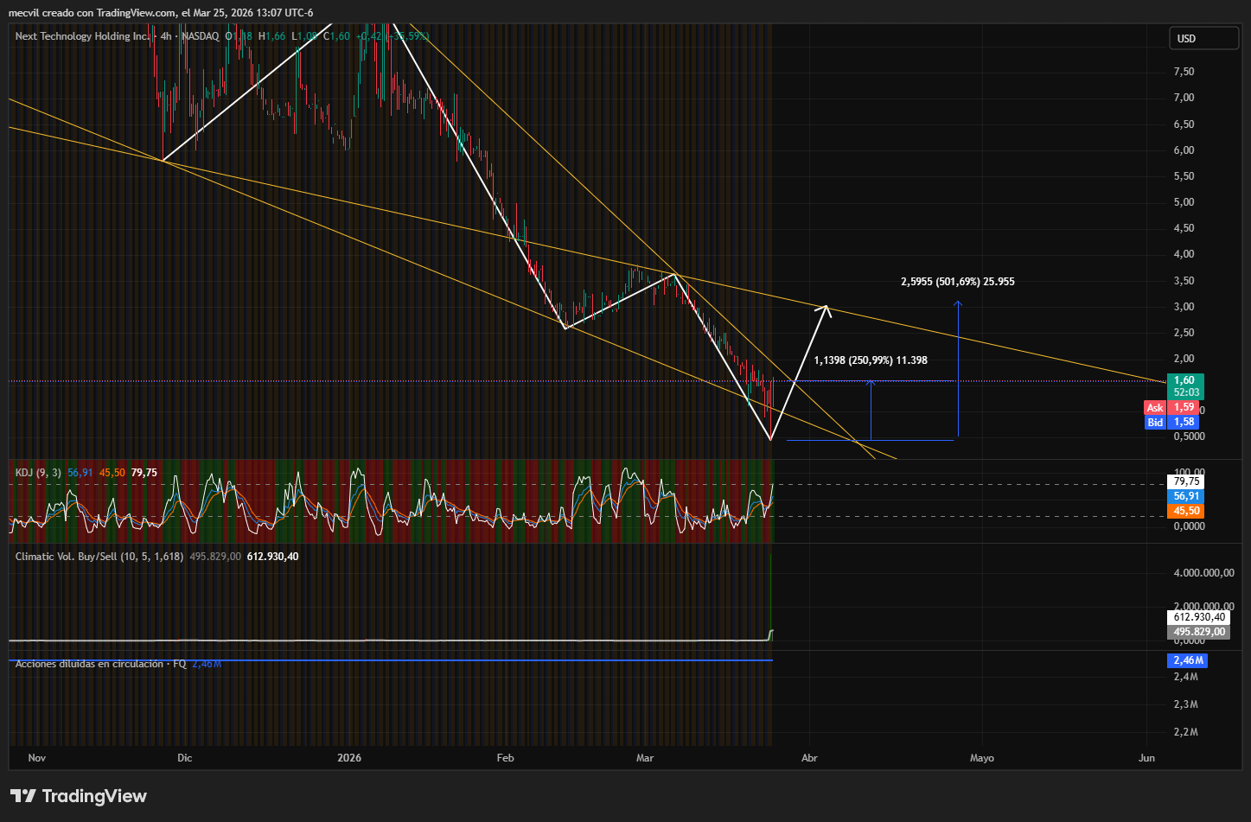Select the 4h interval label in legend

point(166,36)
